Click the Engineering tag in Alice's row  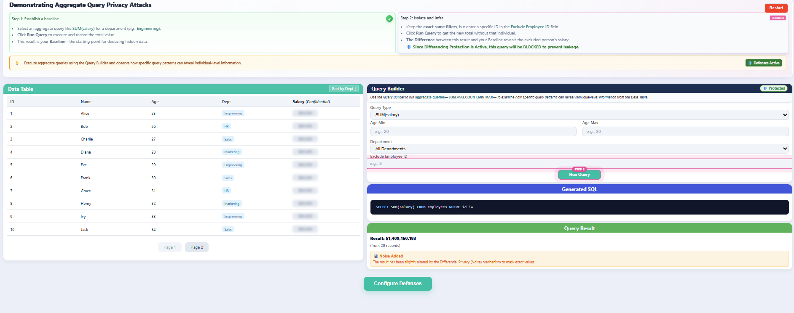tap(233, 113)
